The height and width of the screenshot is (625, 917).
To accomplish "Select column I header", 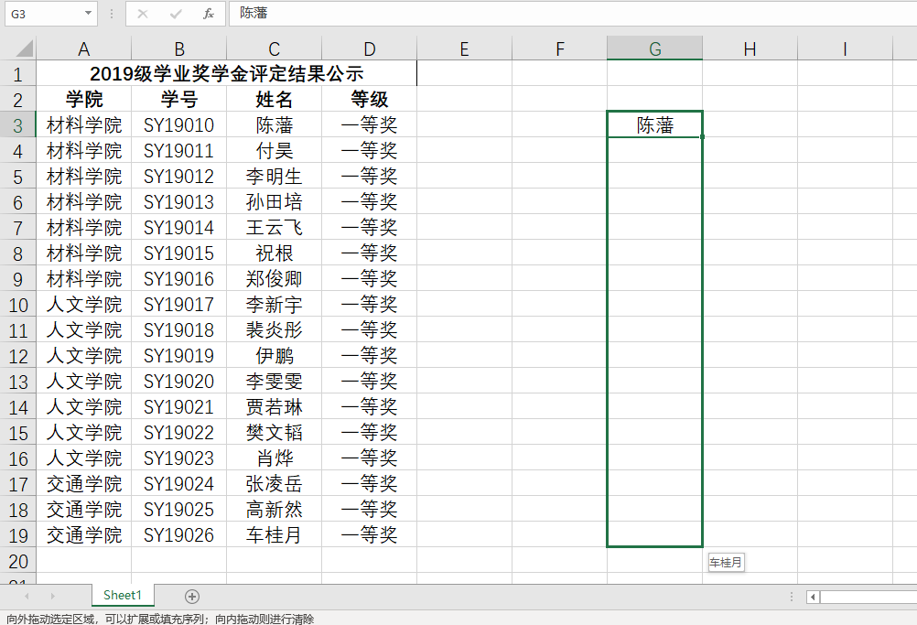I will (x=845, y=49).
